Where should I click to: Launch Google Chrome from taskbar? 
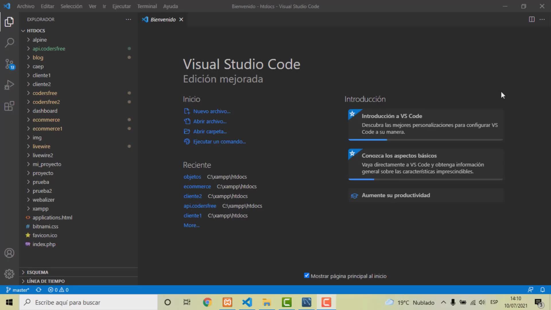point(207,302)
